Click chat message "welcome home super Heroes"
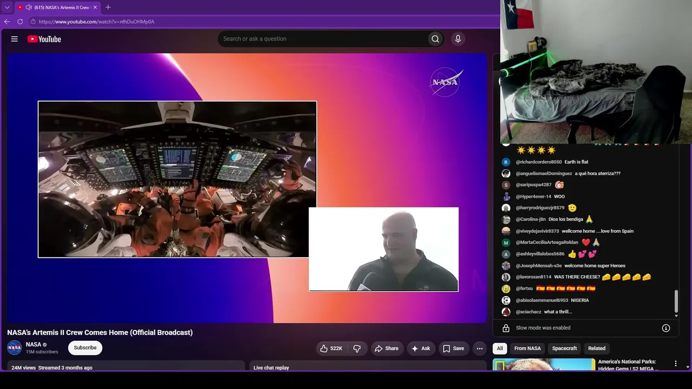The height and width of the screenshot is (389, 692). tap(595, 266)
